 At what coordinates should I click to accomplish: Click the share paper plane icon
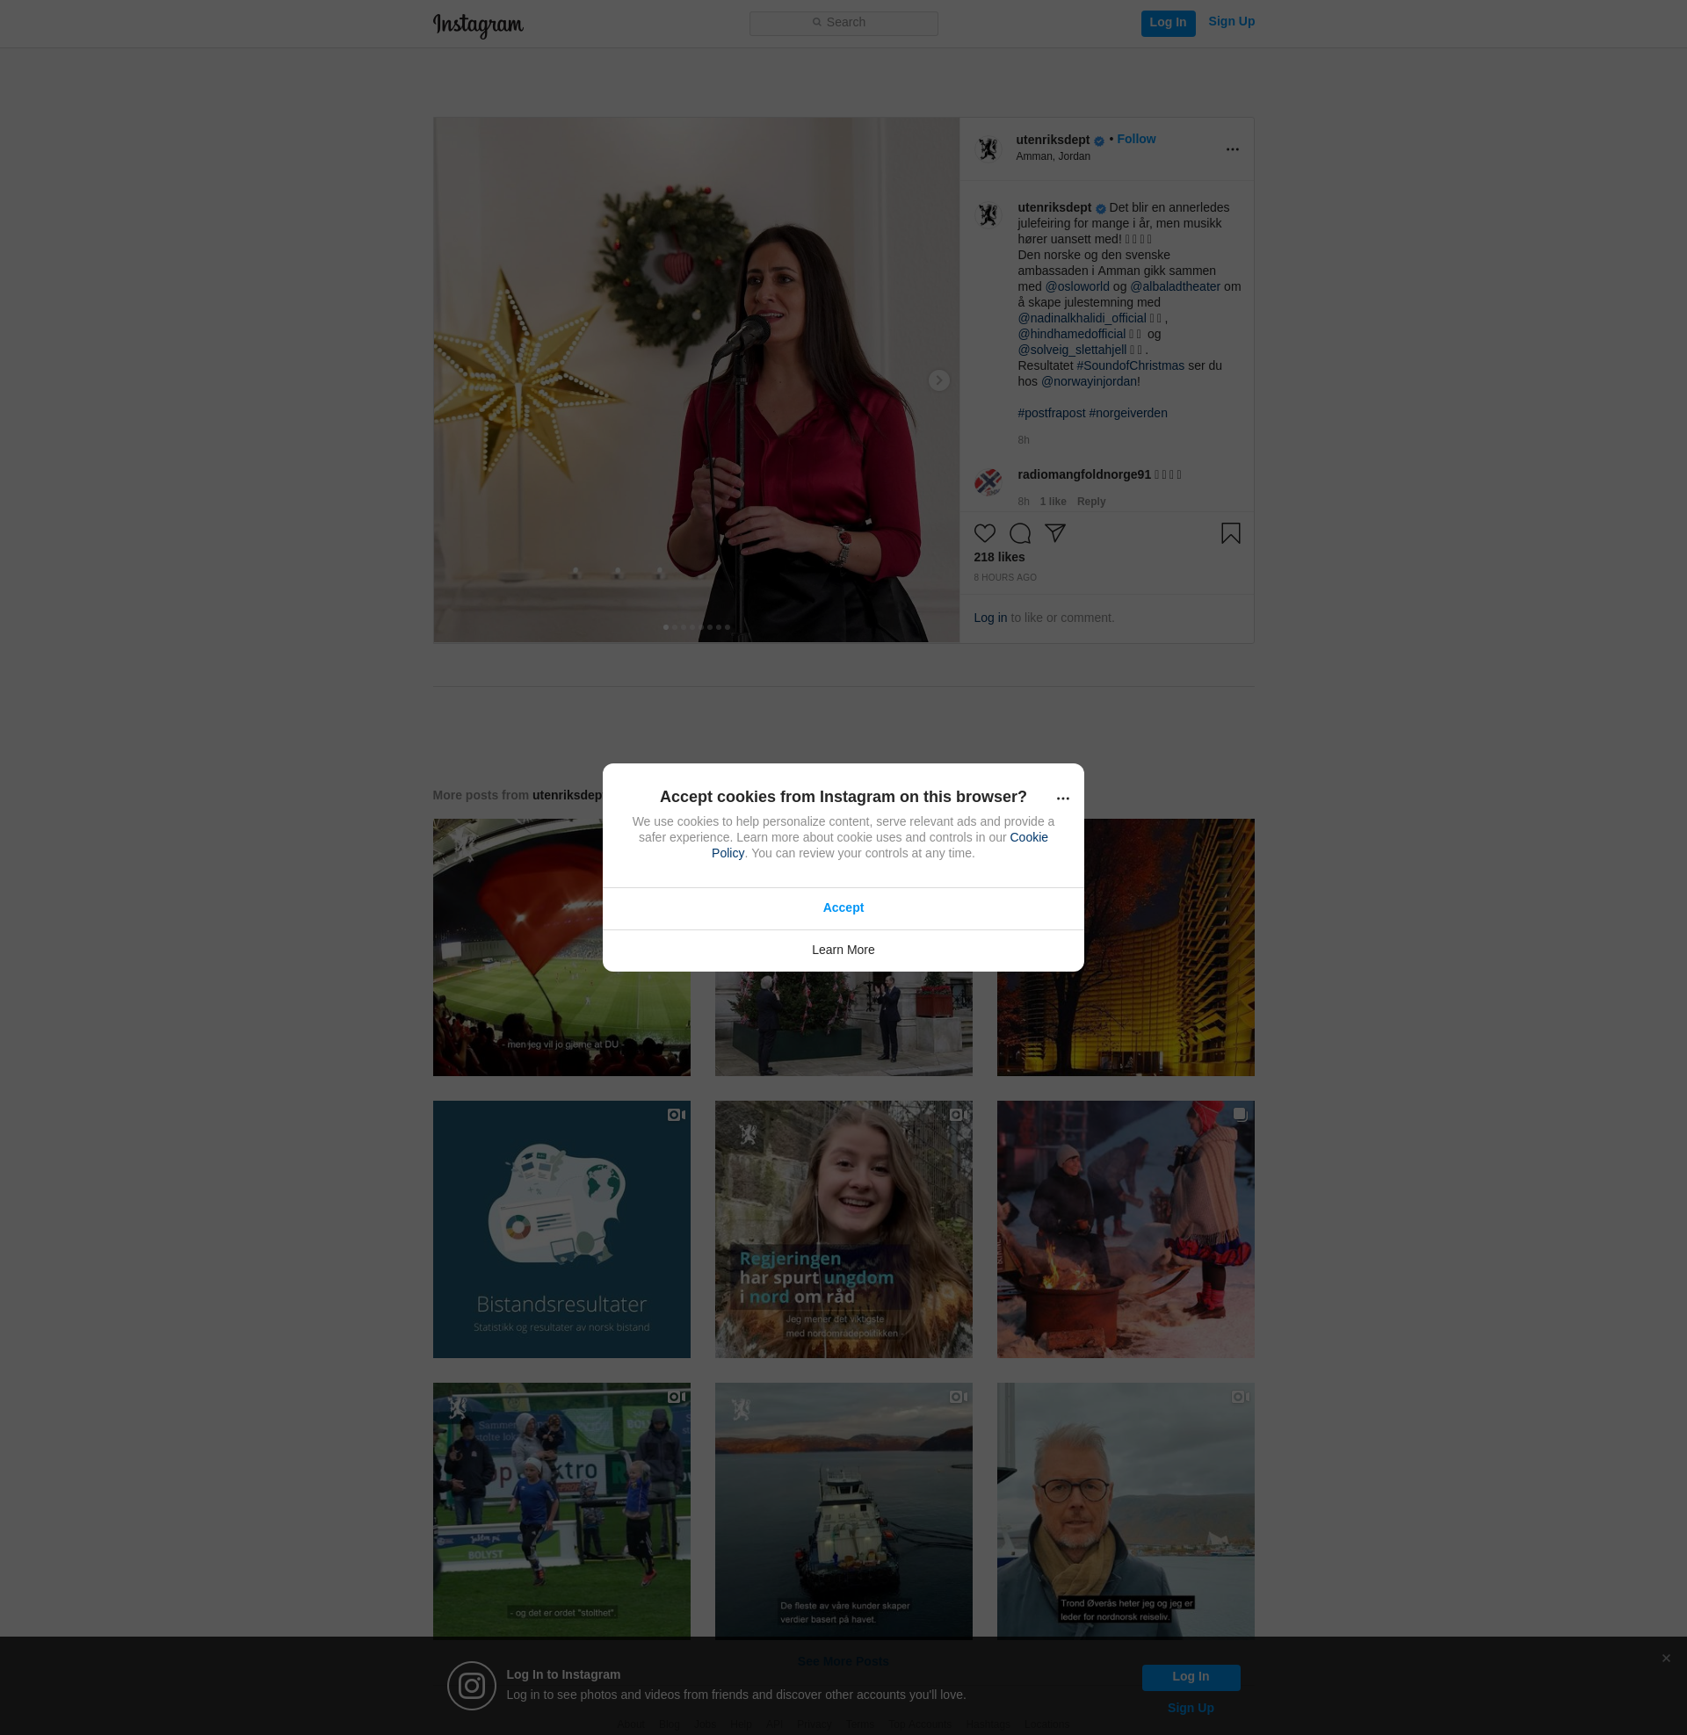[1054, 532]
